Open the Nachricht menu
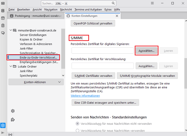The image size is (187, 136). [66, 9]
